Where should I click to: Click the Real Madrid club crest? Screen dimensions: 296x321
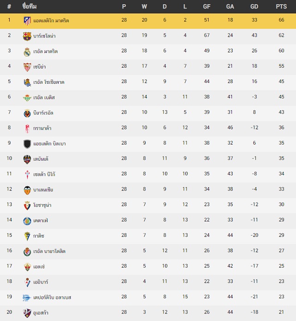click(x=27, y=52)
